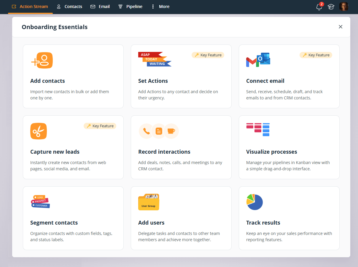This screenshot has height=267, width=358.
Task: Select the Action Stream tab
Action: (x=30, y=7)
